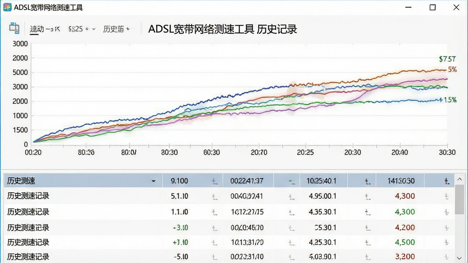Click the header icon right of 1413030
The width and height of the screenshot is (468, 263).
447,181
